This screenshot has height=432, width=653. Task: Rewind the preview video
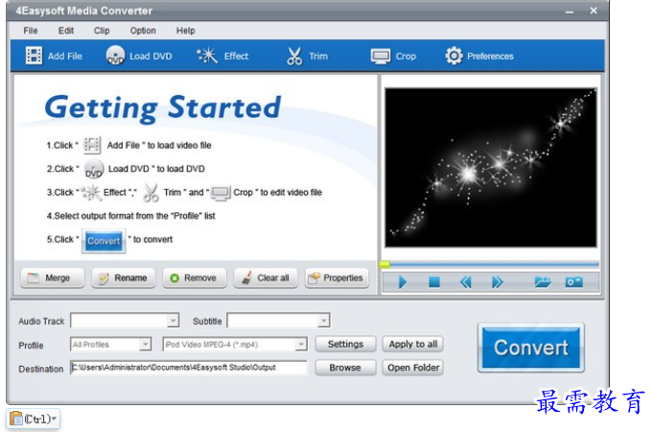466,282
